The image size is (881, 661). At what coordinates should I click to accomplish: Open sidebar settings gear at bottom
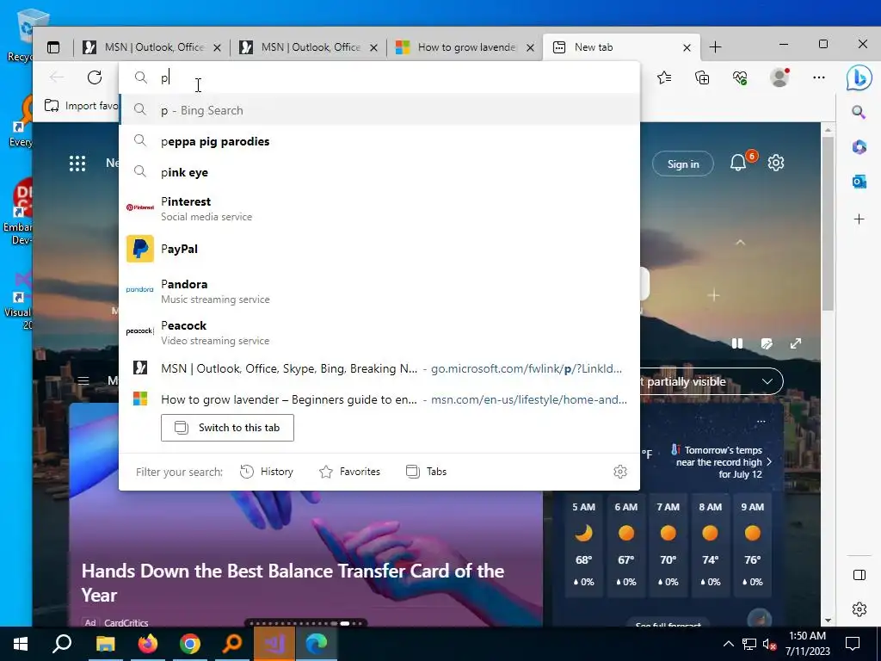click(859, 609)
